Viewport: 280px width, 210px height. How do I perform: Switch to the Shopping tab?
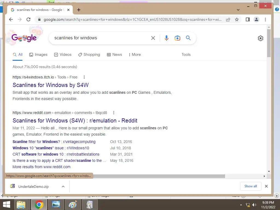[89, 55]
